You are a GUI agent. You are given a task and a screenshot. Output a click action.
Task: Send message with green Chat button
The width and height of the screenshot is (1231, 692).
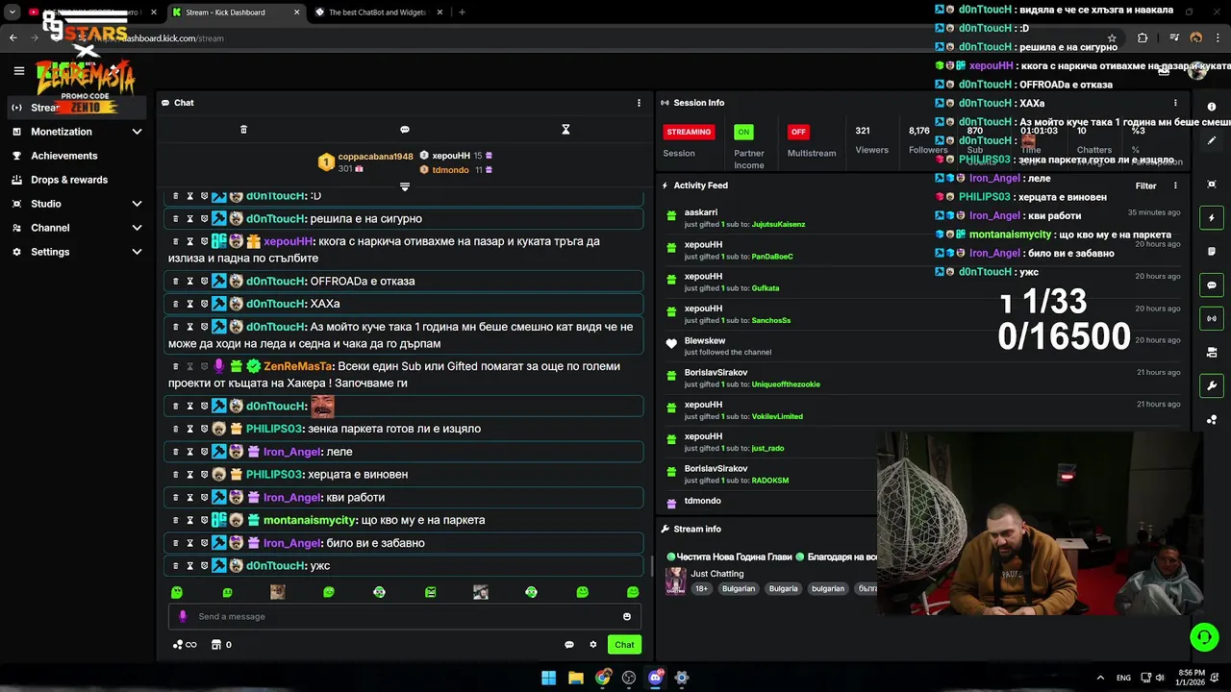point(624,645)
